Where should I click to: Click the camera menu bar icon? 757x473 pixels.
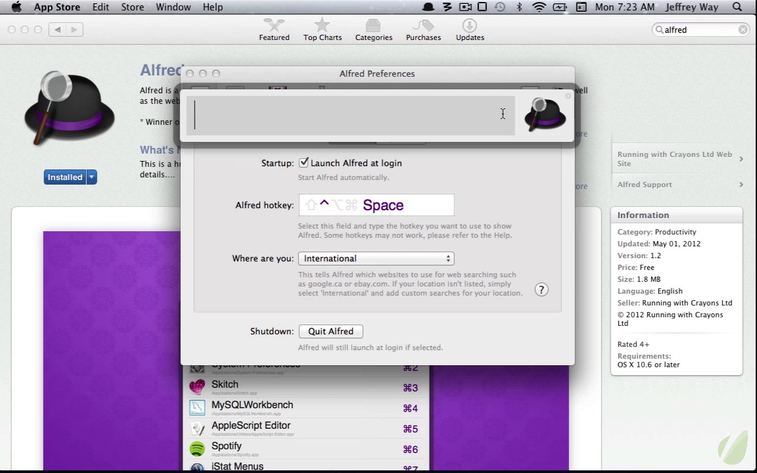(465, 7)
